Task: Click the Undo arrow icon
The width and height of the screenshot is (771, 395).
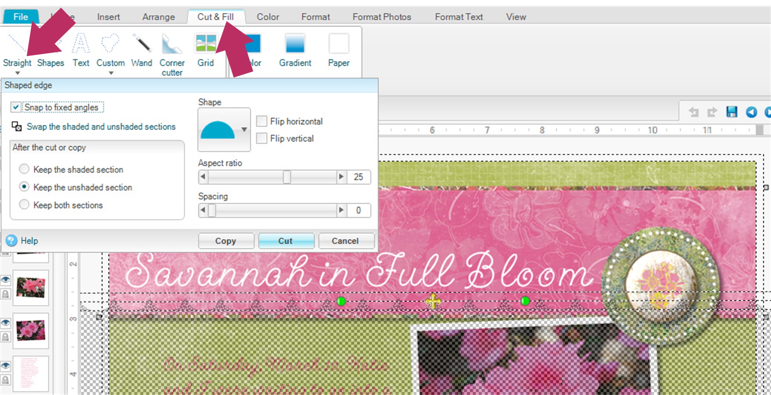Action: pyautogui.click(x=693, y=112)
